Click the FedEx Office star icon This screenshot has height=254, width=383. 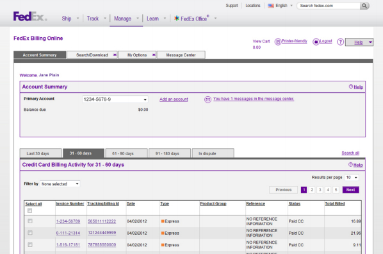pos(176,18)
